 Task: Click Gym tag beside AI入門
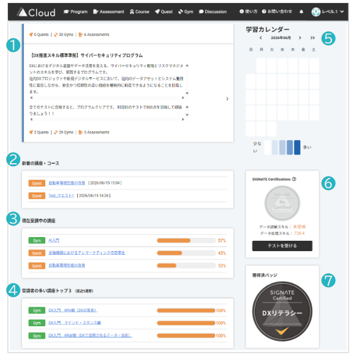coord(37,241)
